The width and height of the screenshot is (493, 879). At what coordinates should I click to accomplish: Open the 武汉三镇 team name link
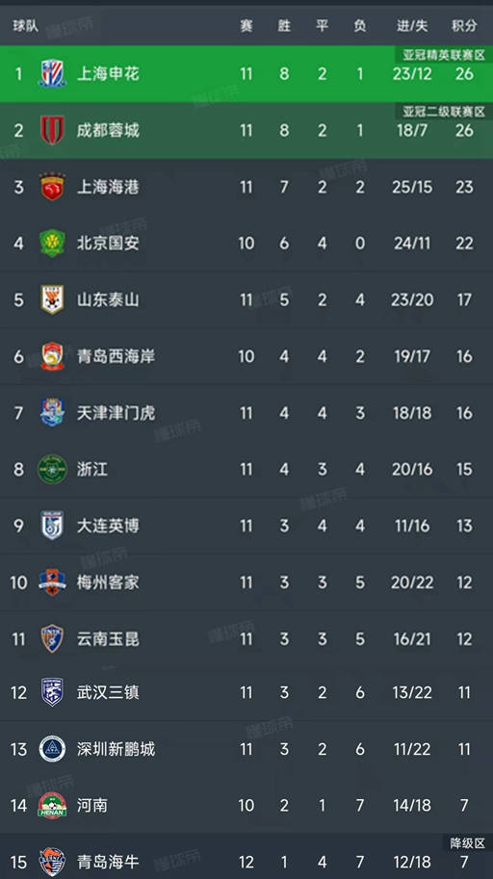coord(108,693)
